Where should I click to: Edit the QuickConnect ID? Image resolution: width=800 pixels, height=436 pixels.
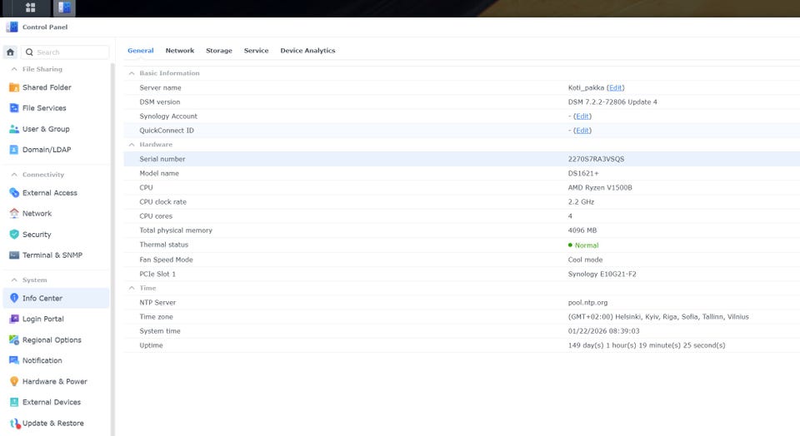582,131
